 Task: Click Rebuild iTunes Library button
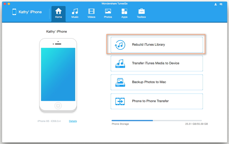[157, 45]
